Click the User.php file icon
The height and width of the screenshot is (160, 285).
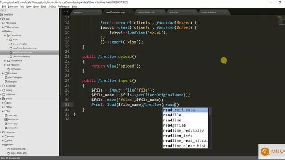pyautogui.click(x=6, y=82)
